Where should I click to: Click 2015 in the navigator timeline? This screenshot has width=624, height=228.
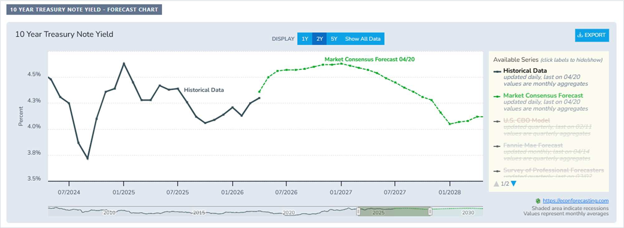coord(199,213)
